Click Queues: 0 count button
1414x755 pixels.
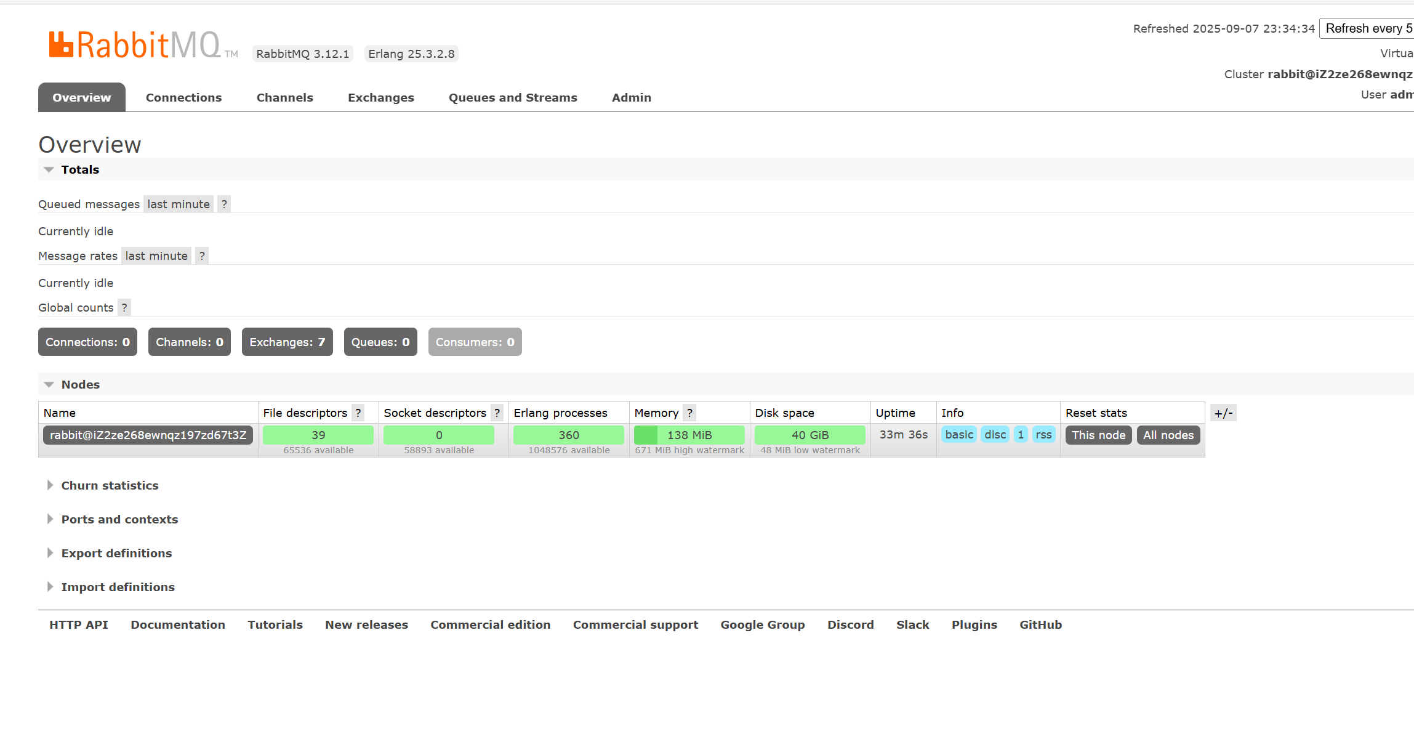pyautogui.click(x=380, y=342)
